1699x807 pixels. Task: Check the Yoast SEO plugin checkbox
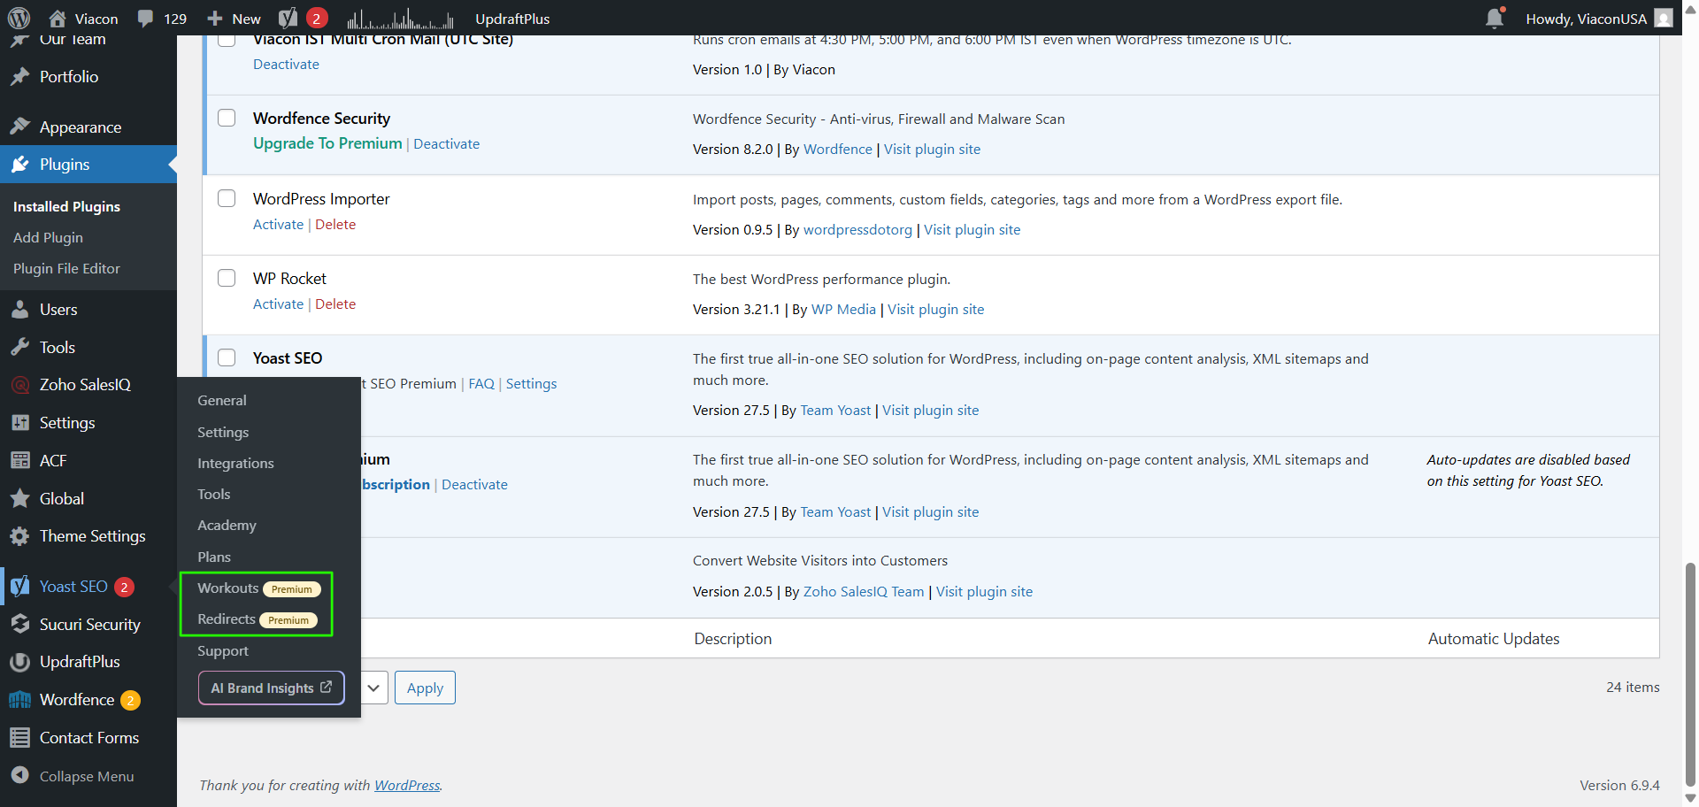click(x=227, y=357)
